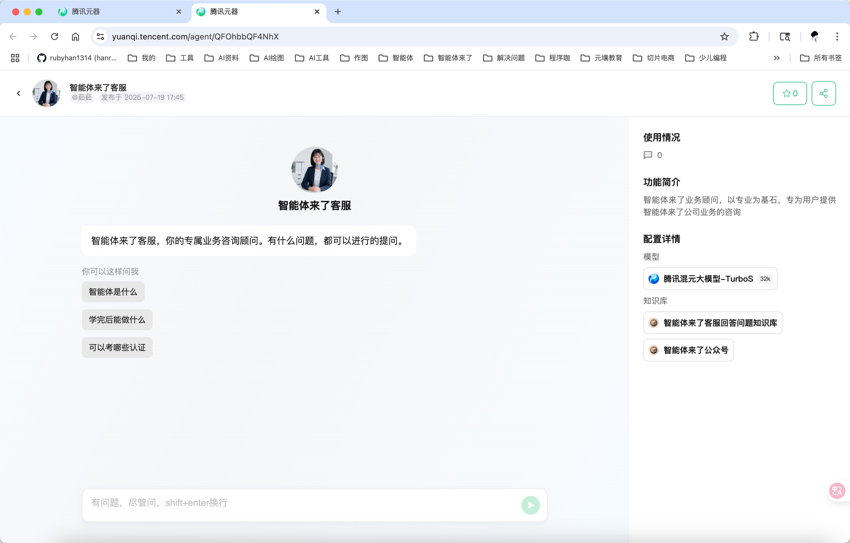
Task: Click the suggested question 智能体是什么
Action: coord(113,292)
